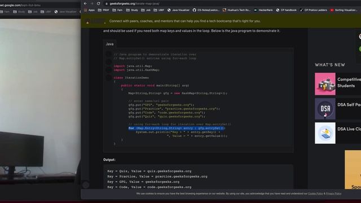Click the 'class IterationDemo' code line
This screenshot has height=203, width=361.
(131, 78)
